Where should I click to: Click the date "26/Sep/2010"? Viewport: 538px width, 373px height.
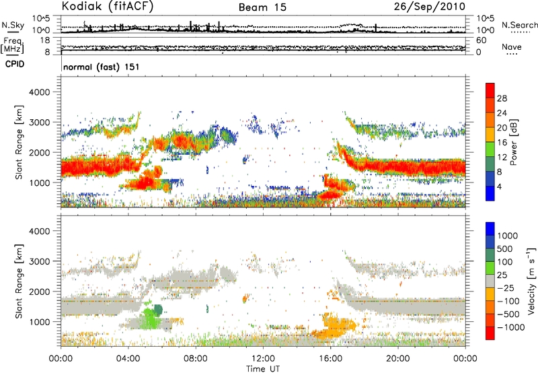(430, 7)
